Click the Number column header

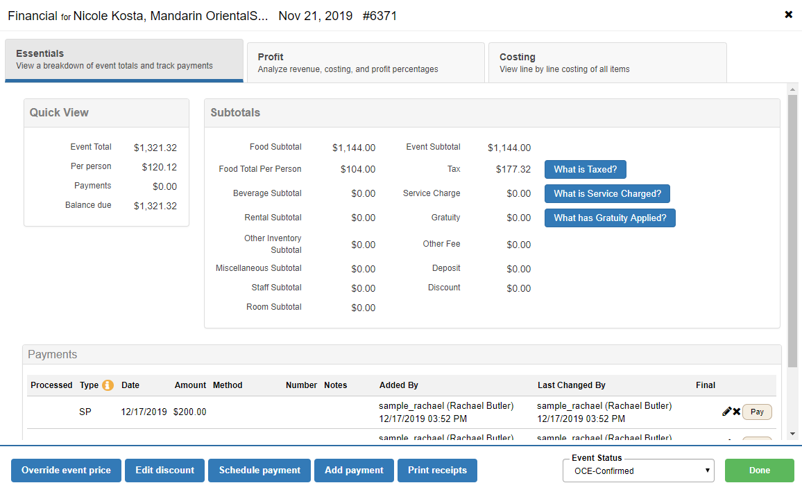coord(301,385)
